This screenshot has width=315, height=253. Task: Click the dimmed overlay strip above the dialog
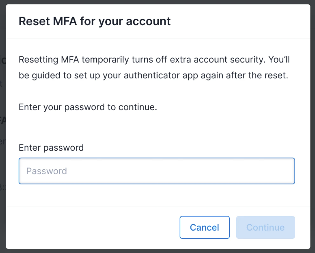[x=157, y=2]
